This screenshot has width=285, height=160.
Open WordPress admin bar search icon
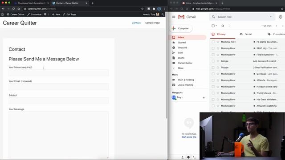click(163, 14)
